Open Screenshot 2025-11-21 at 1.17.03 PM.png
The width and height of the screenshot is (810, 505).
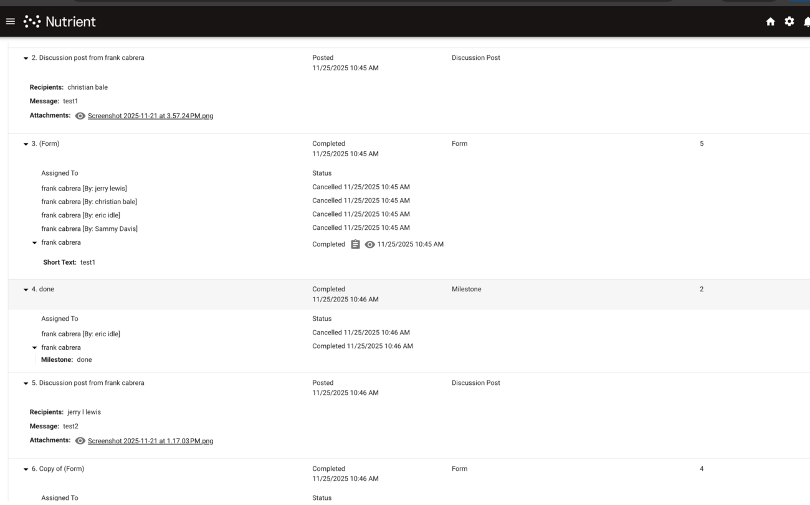tap(151, 440)
